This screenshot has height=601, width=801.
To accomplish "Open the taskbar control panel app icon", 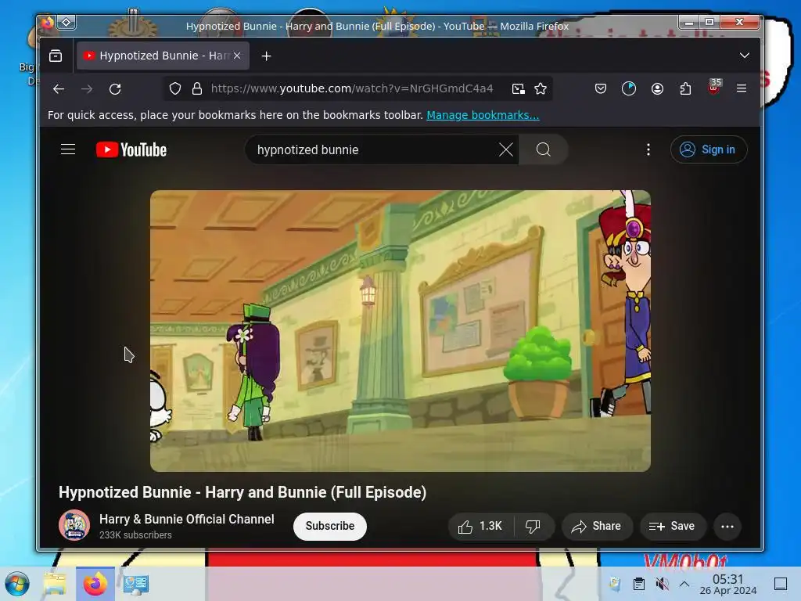I will tap(136, 584).
